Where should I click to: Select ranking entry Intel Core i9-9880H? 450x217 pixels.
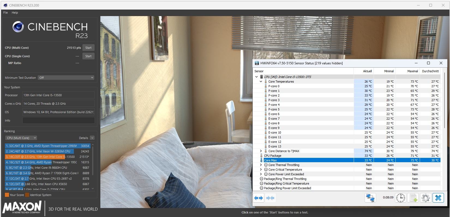[47, 168]
